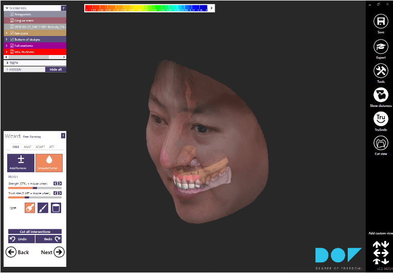Expand the TEETH section

click(7, 63)
